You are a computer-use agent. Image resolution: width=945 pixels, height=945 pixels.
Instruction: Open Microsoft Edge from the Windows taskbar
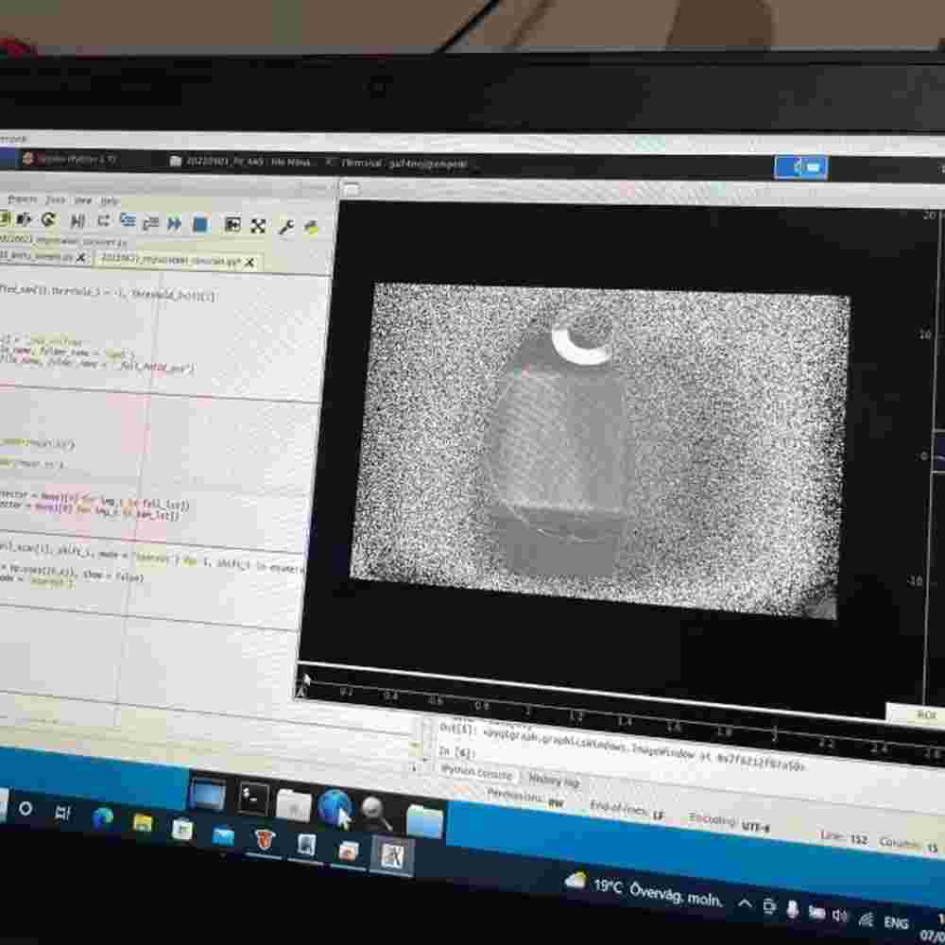click(102, 816)
